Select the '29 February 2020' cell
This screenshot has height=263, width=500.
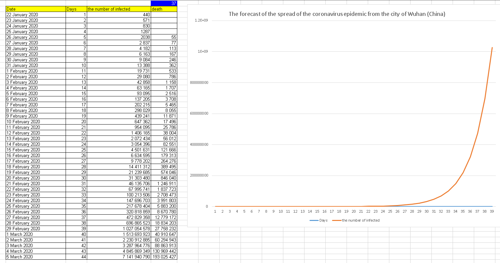click(36, 229)
